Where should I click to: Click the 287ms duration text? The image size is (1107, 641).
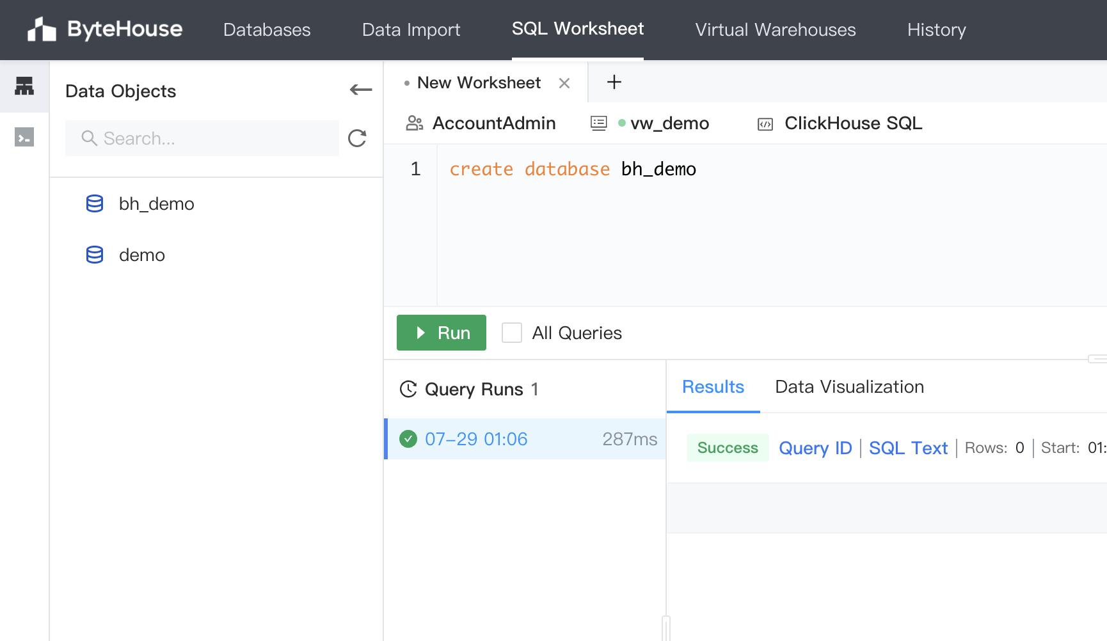(x=630, y=439)
